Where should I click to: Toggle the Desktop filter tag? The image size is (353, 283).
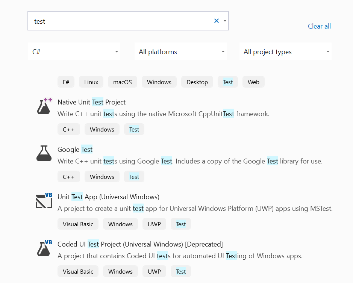tap(197, 82)
